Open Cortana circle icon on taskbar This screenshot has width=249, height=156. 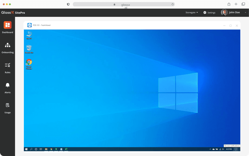point(36,149)
